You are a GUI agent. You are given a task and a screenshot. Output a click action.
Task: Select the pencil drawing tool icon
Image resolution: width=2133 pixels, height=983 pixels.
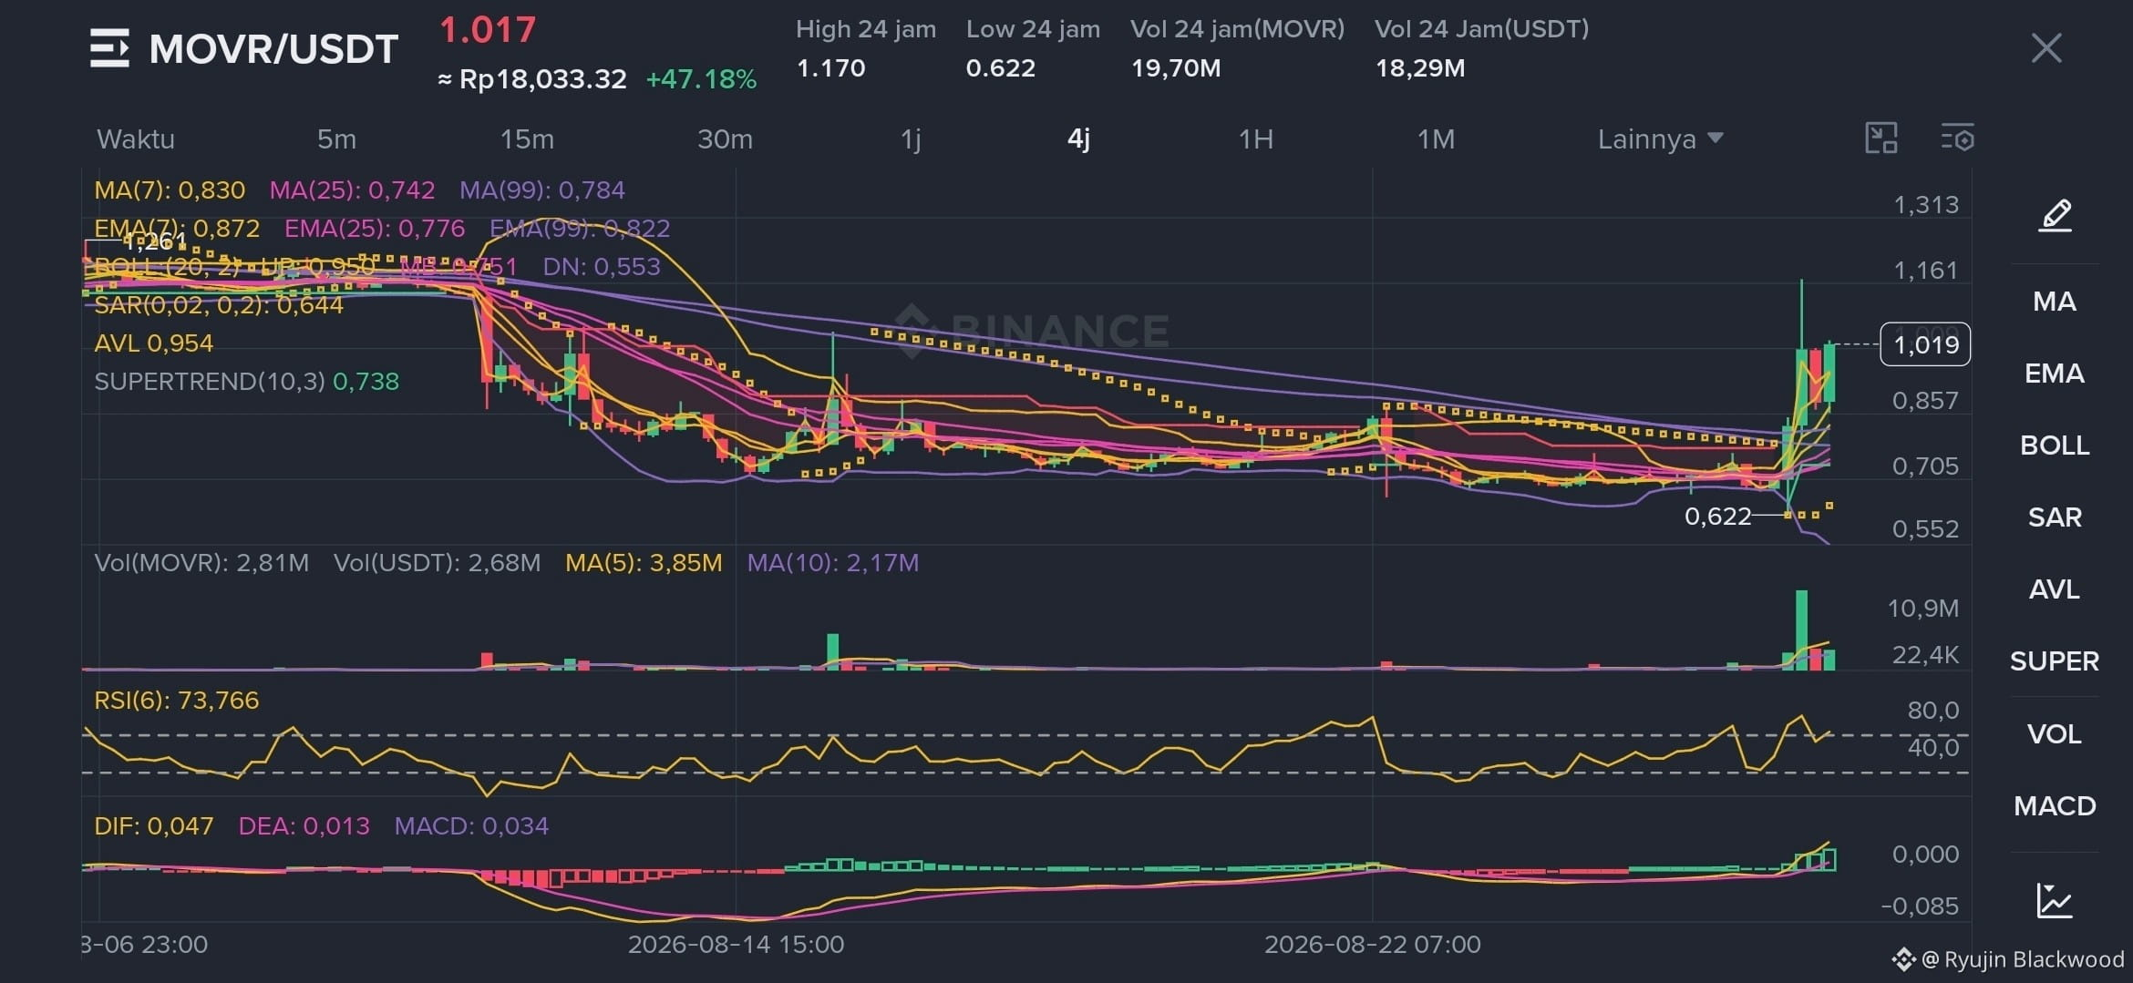(2055, 215)
